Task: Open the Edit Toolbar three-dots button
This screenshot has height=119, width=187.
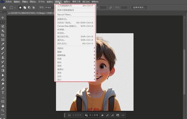Action: pyautogui.click(x=3, y=115)
